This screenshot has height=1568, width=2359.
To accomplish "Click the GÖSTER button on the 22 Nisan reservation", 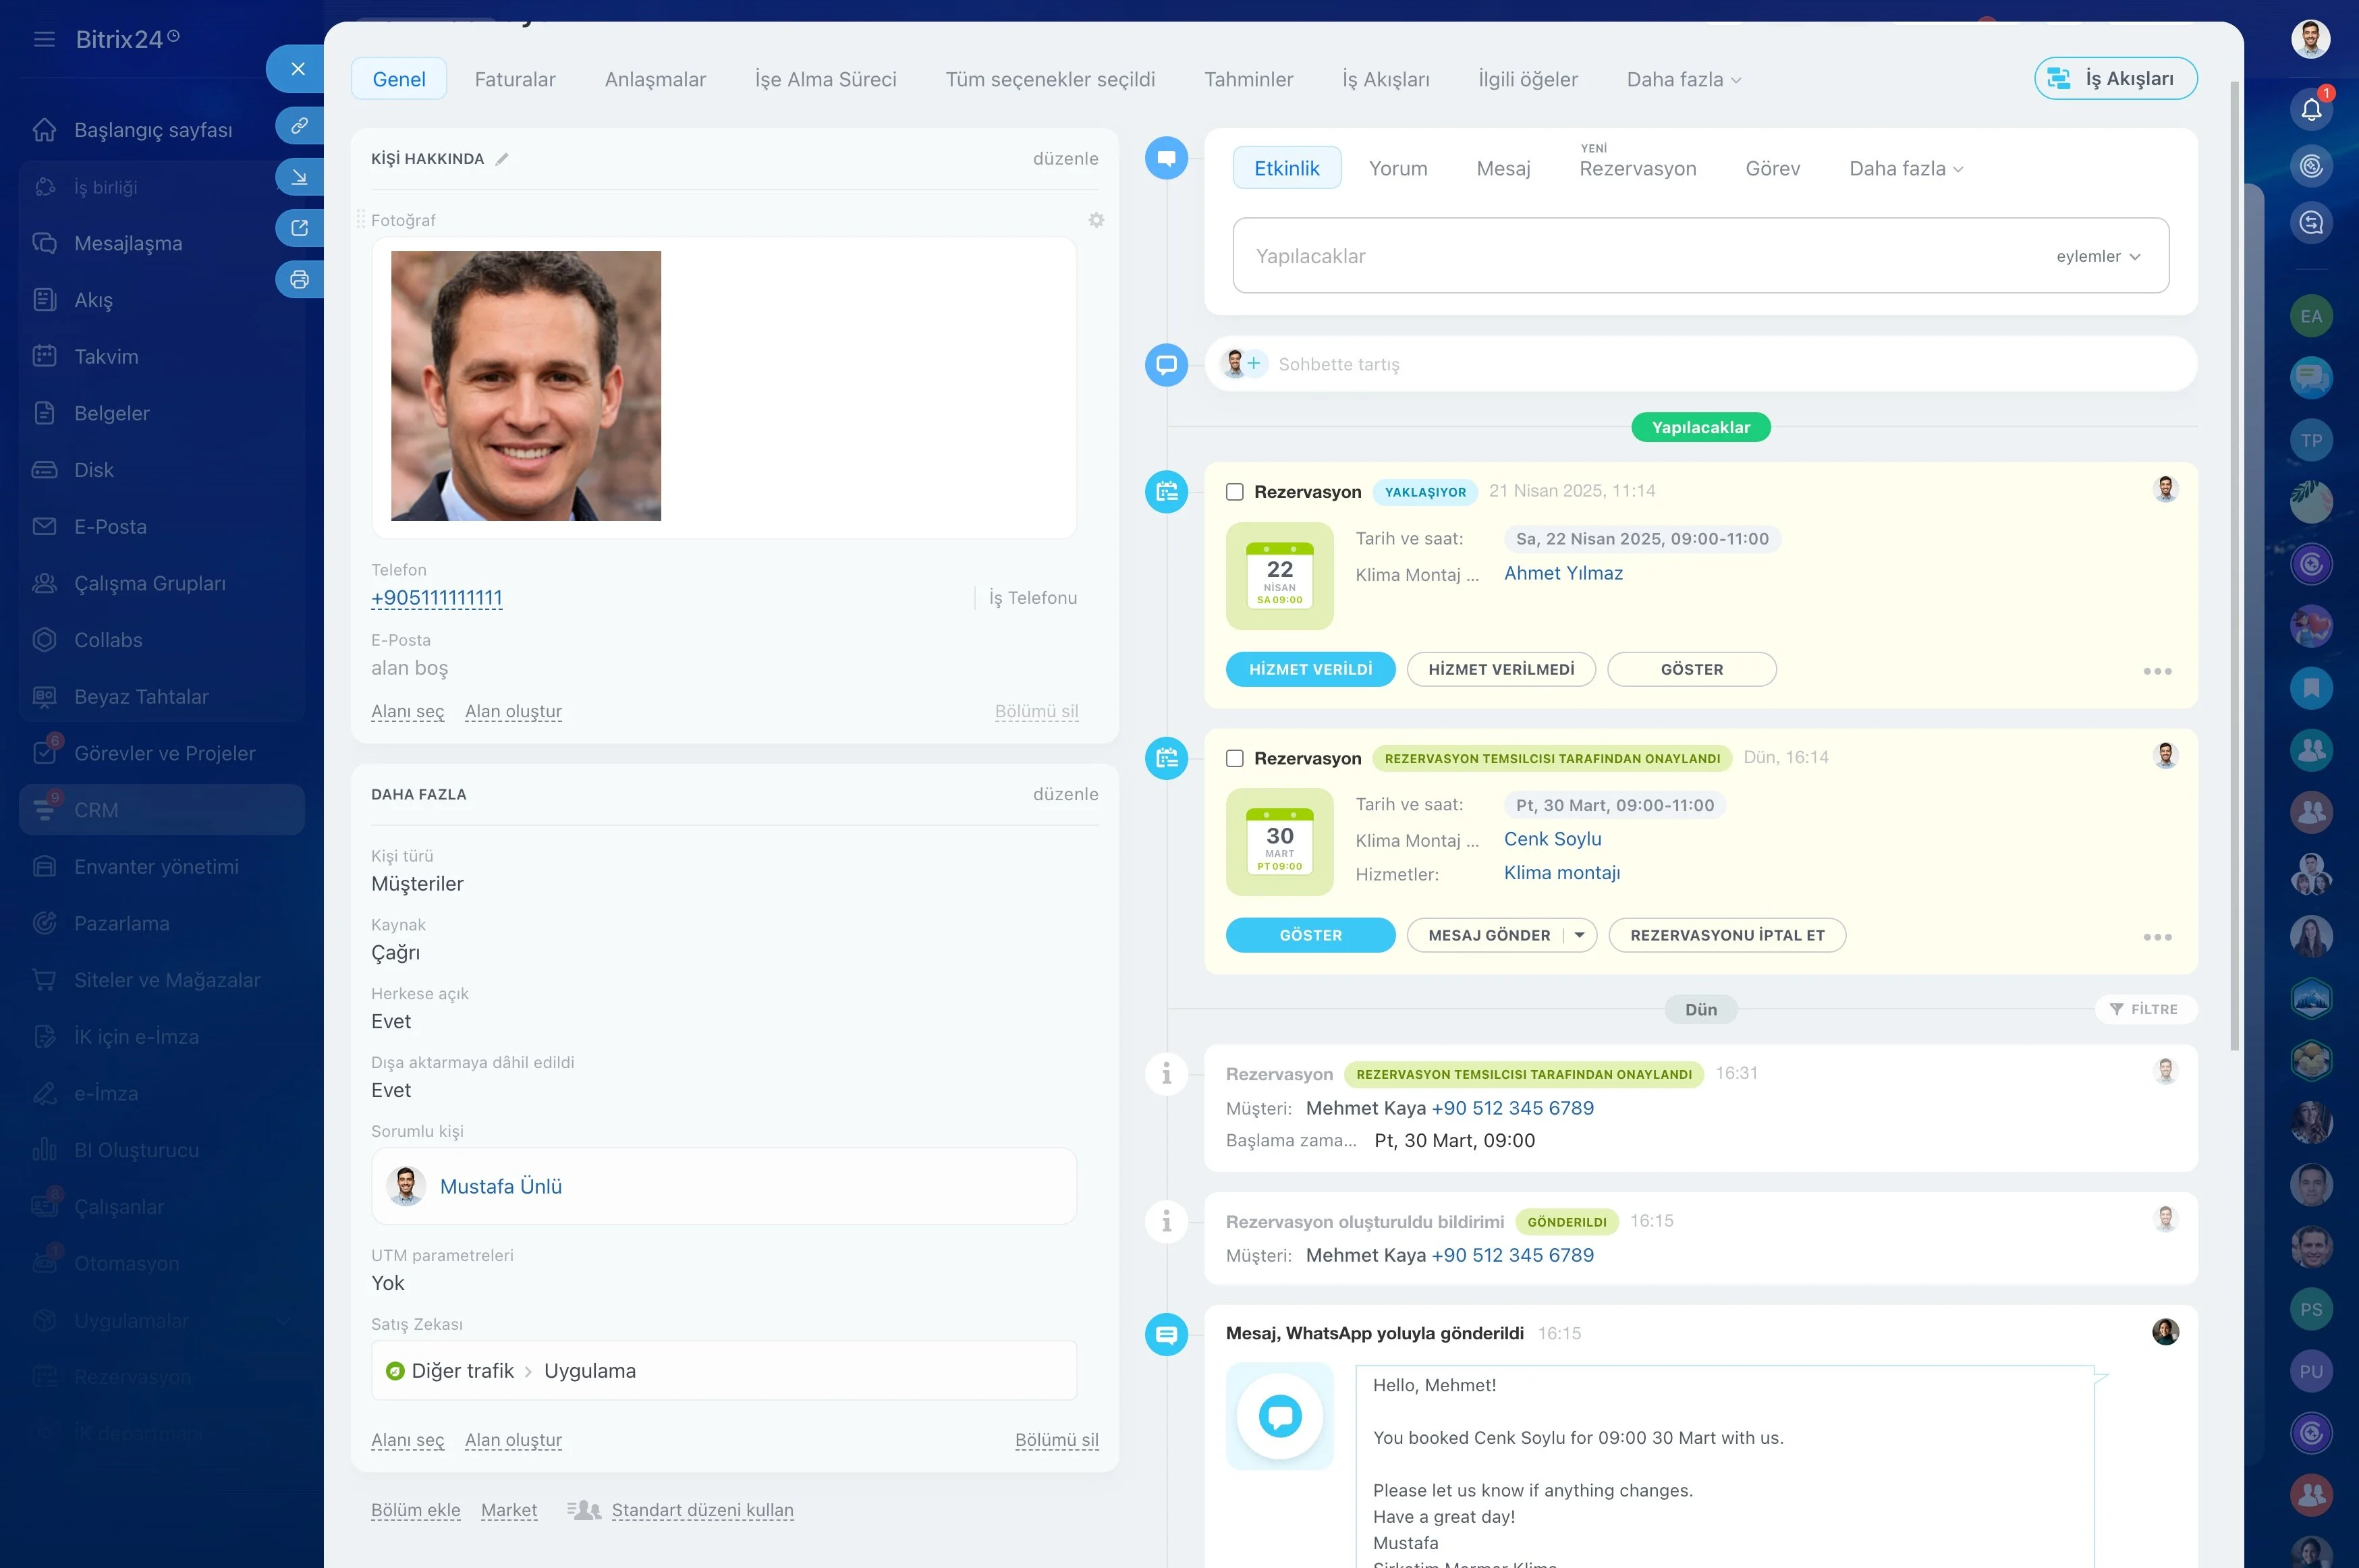I will click(1691, 669).
